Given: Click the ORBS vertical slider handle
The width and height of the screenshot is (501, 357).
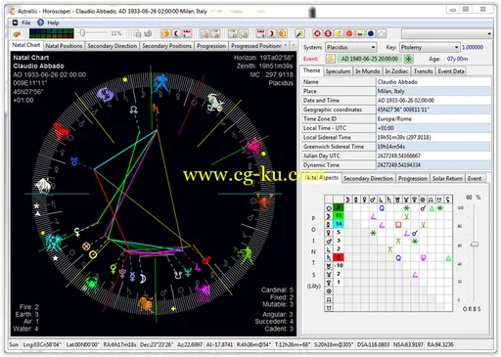Looking at the screenshot, I should point(475,245).
